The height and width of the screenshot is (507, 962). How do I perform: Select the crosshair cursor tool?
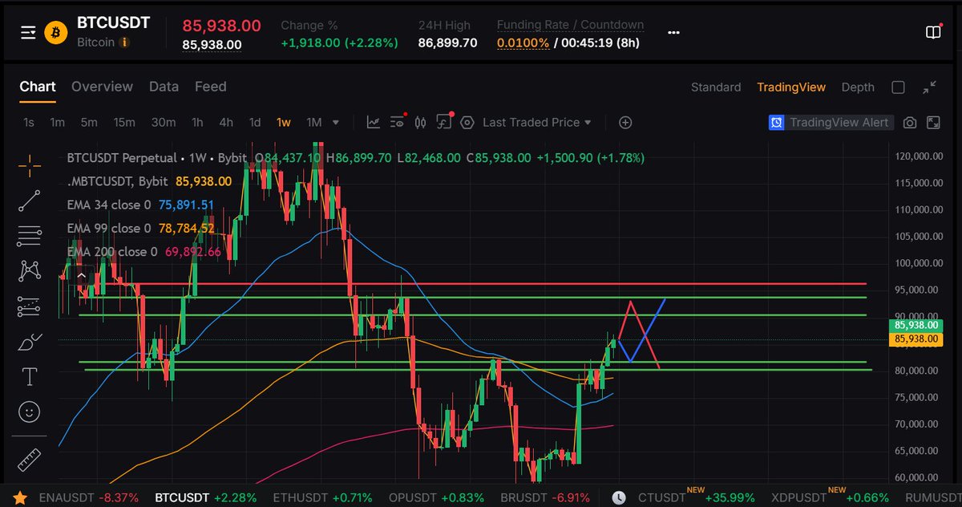pyautogui.click(x=30, y=166)
